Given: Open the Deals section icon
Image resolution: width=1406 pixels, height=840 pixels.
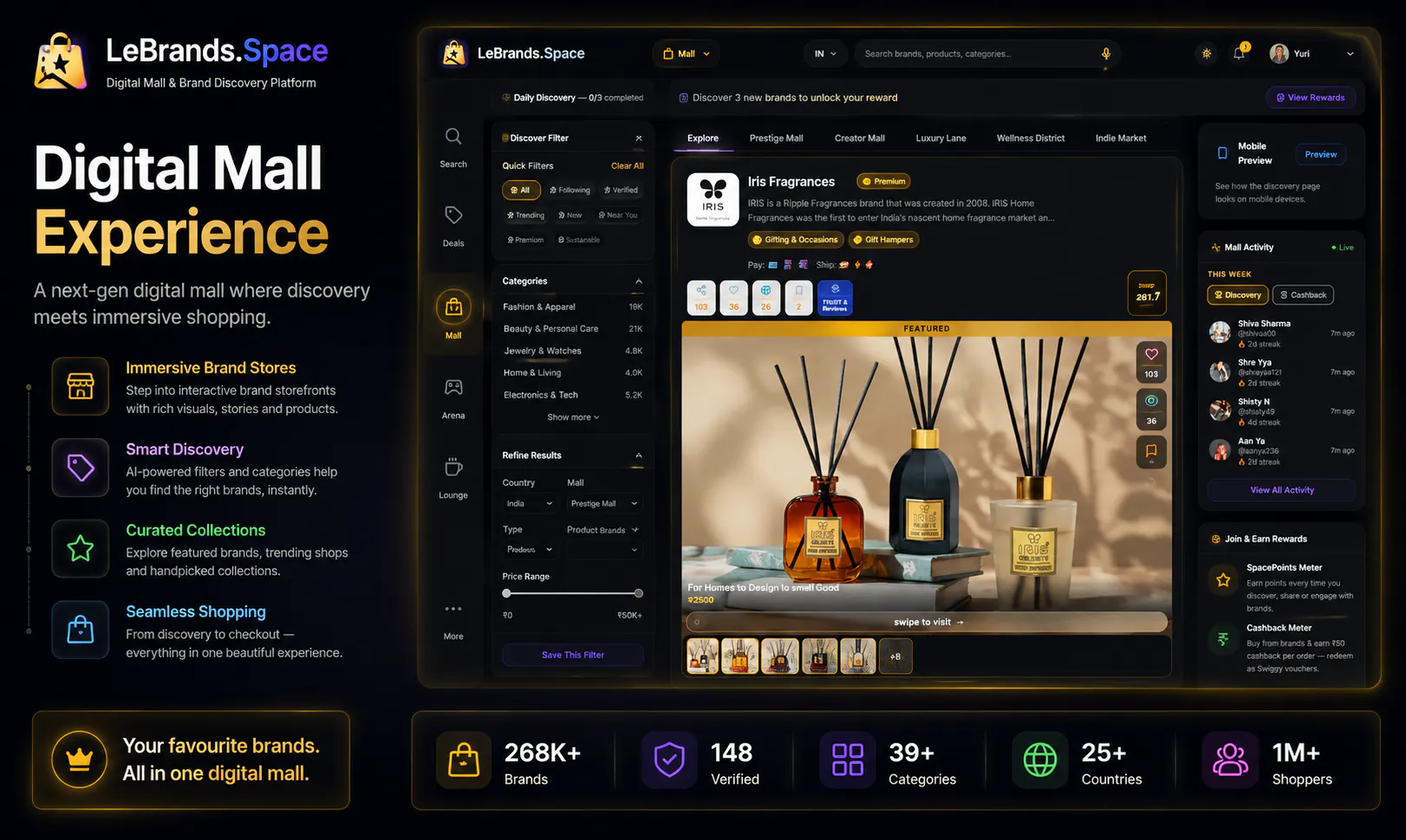Looking at the screenshot, I should pyautogui.click(x=453, y=215).
